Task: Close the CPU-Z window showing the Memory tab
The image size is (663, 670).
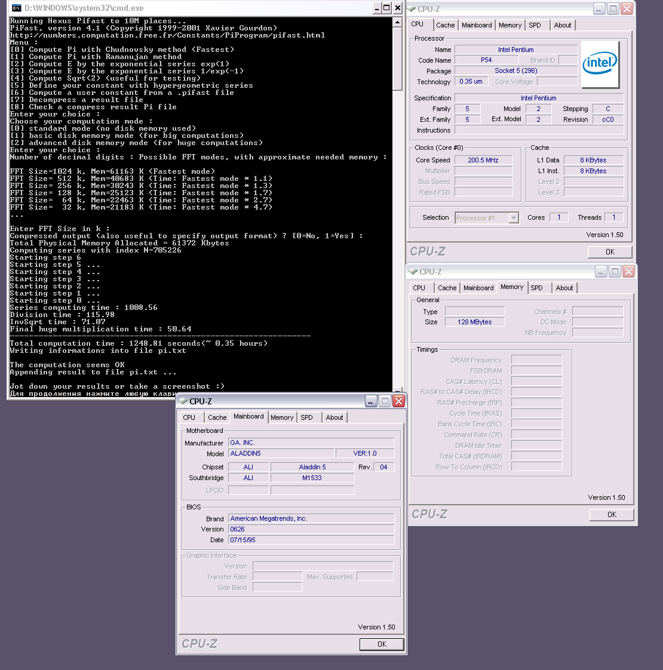Action: pyautogui.click(x=628, y=271)
